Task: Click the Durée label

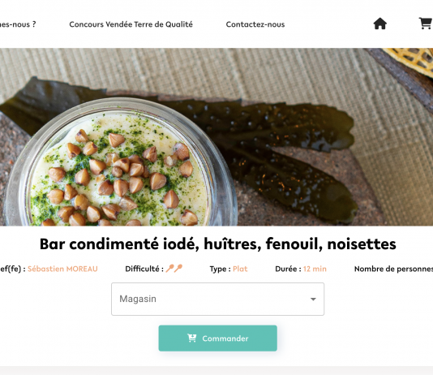Action: click(x=288, y=269)
